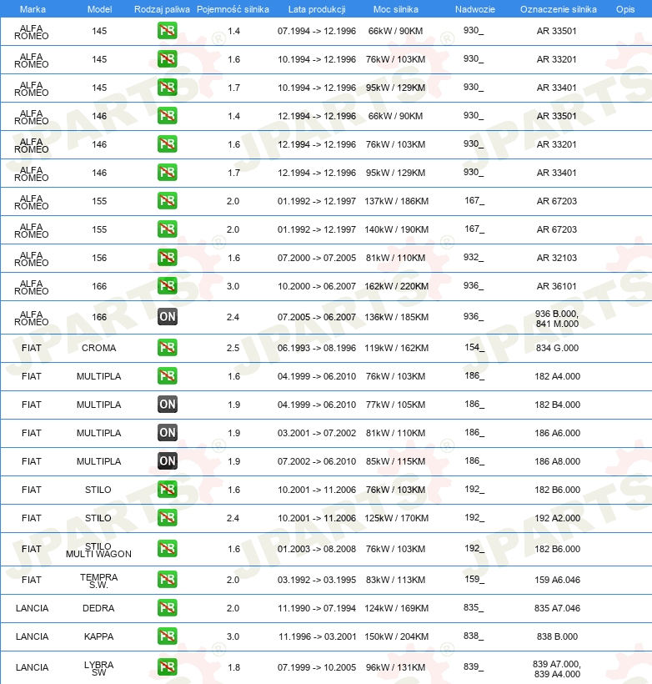
Task: Click the petrol icon in the Lancia Kappa row
Action: [x=168, y=636]
